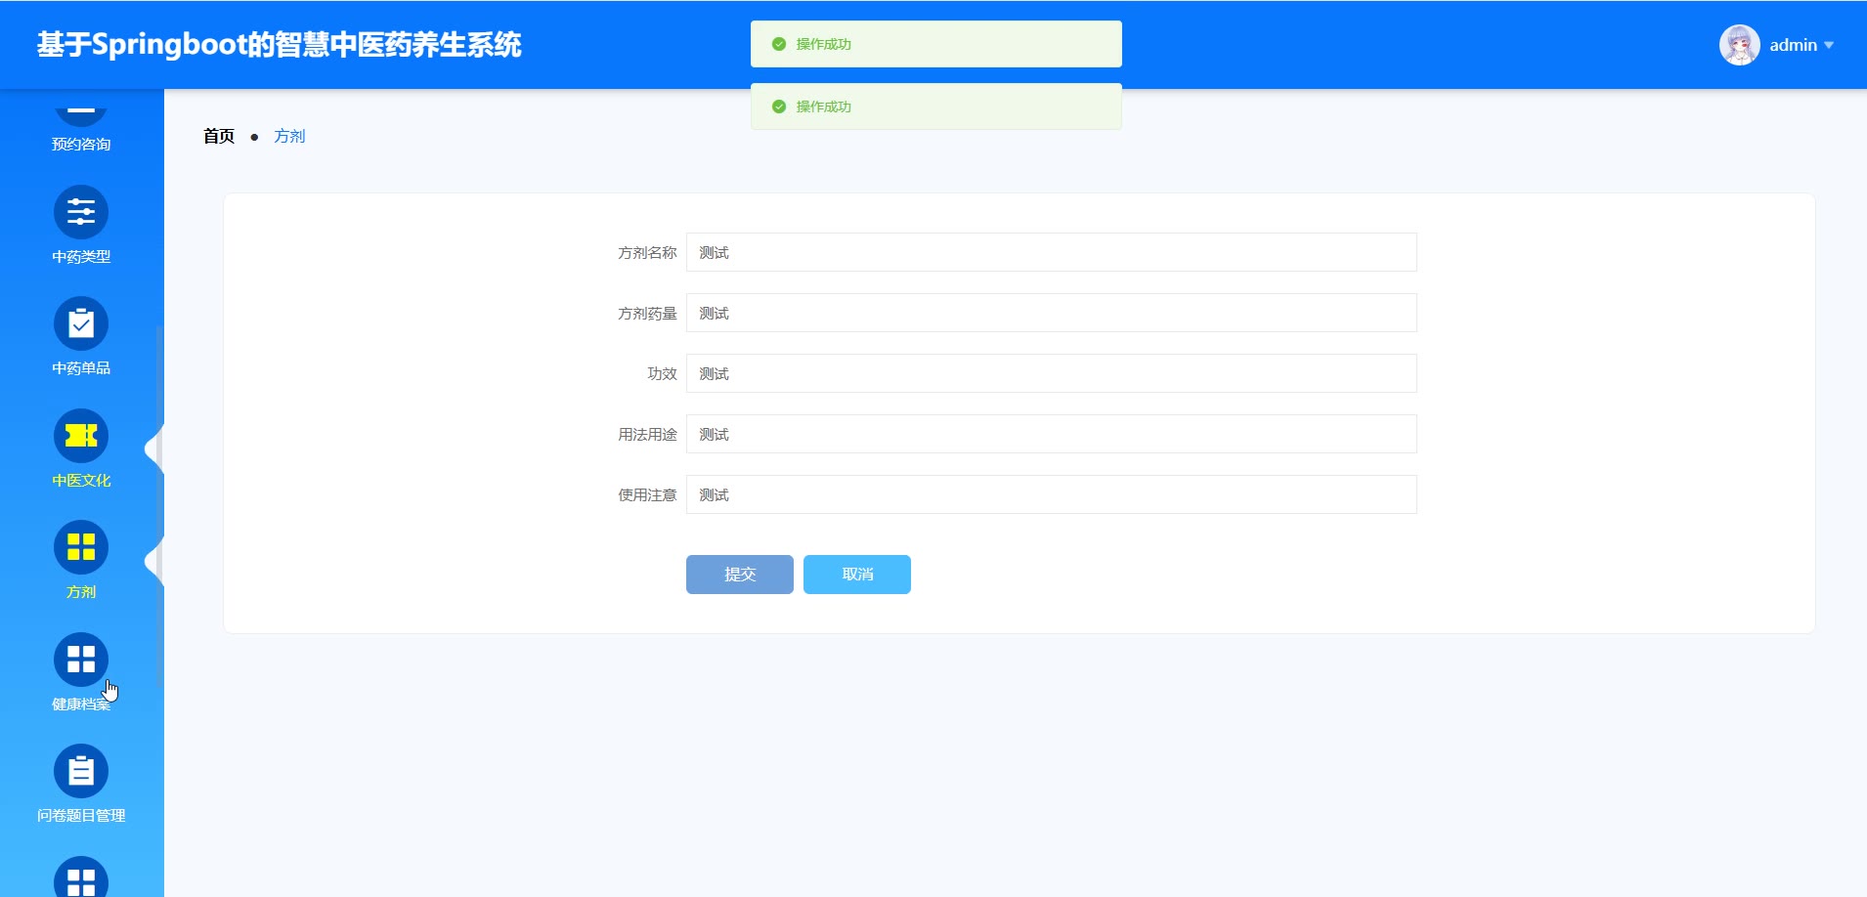Select the 方剂 grid icon
The height and width of the screenshot is (897, 1867).
pos(81,547)
